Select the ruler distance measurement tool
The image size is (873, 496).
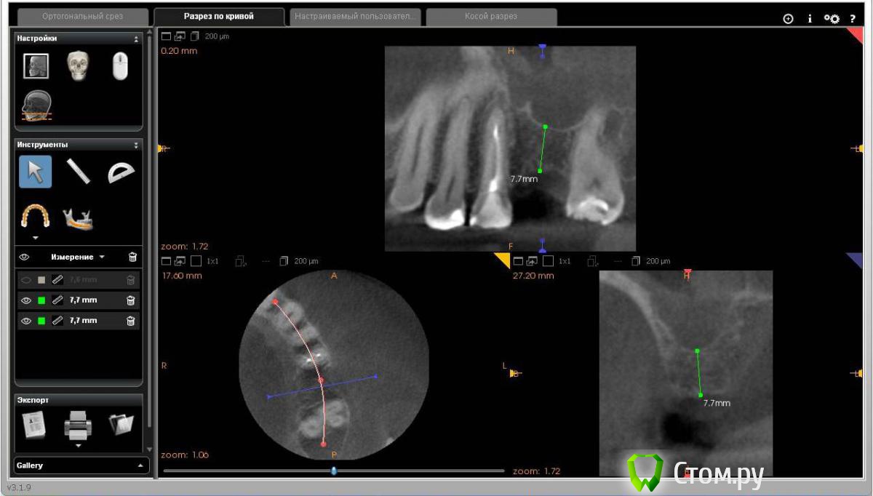78,172
